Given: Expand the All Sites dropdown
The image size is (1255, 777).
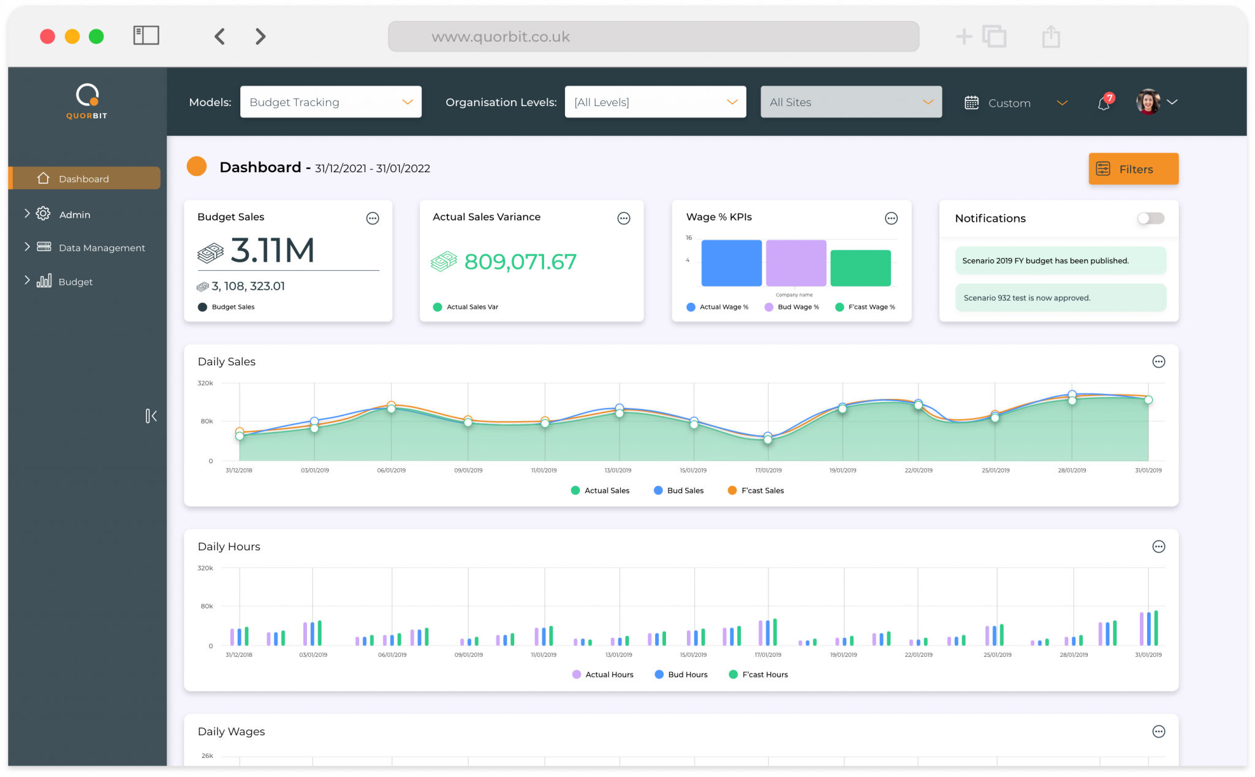Looking at the screenshot, I should click(851, 102).
